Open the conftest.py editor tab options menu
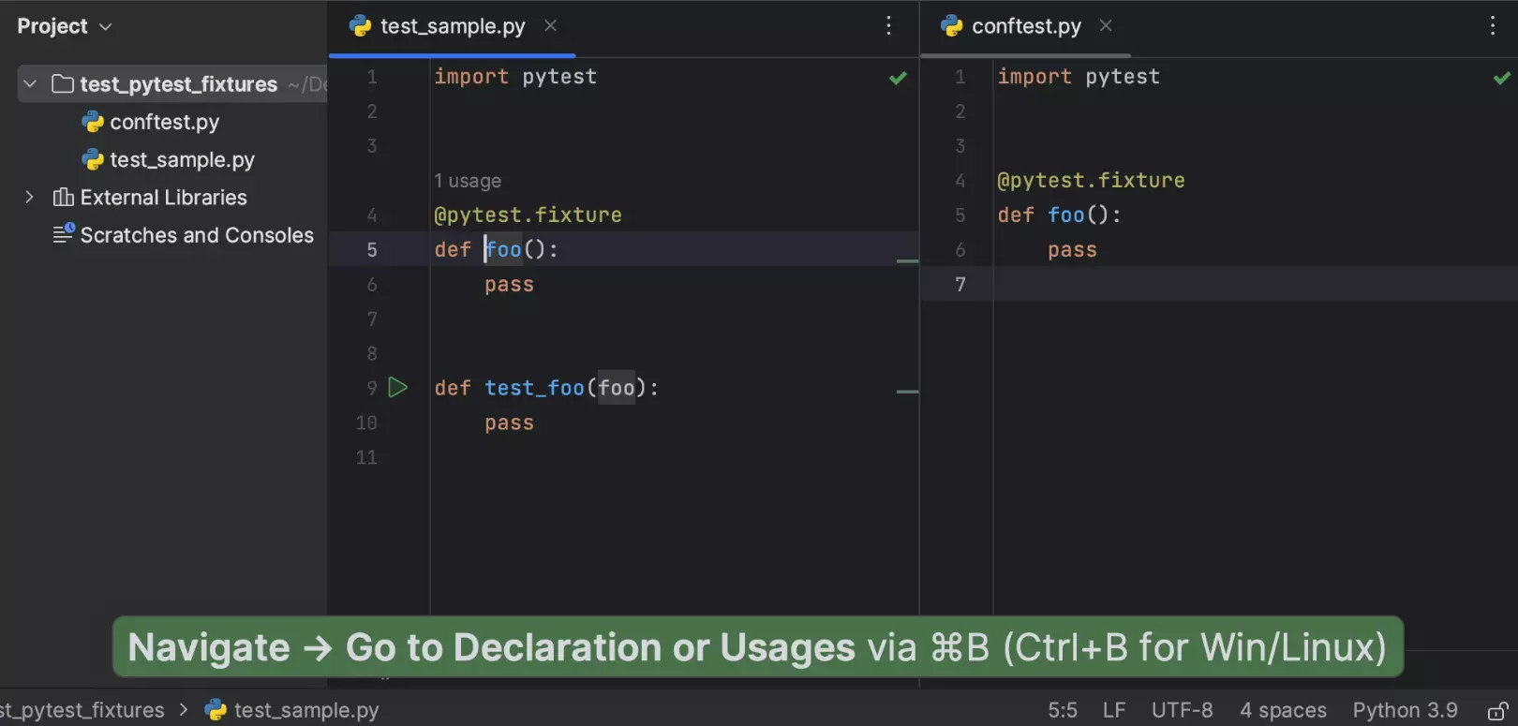 [x=1492, y=26]
